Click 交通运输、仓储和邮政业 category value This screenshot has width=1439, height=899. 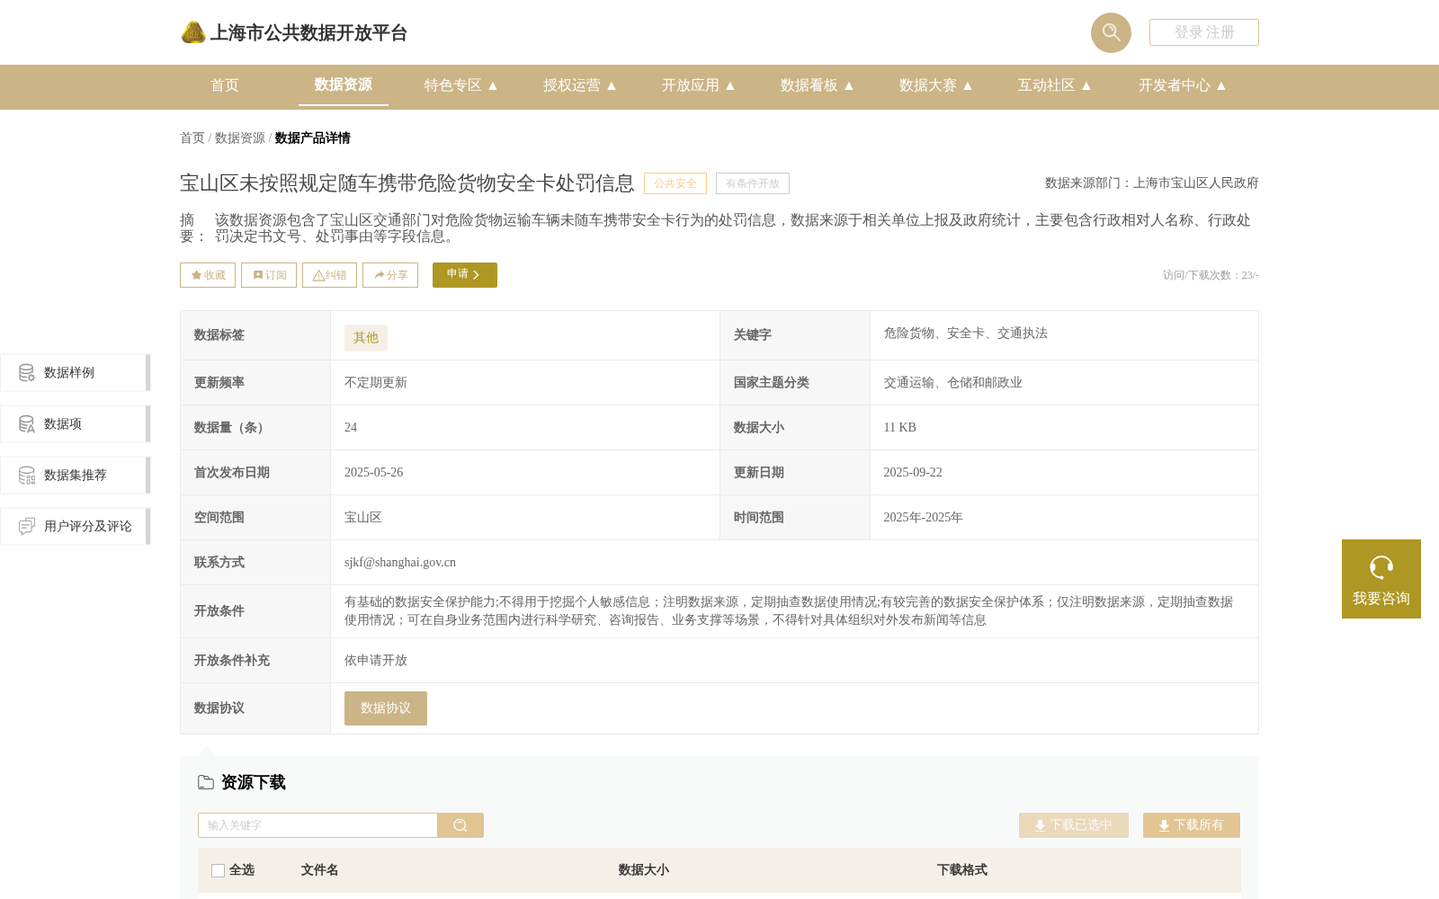click(953, 383)
